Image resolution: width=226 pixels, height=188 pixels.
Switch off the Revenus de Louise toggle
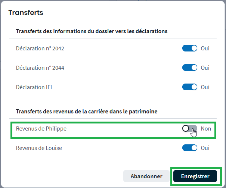(189, 148)
